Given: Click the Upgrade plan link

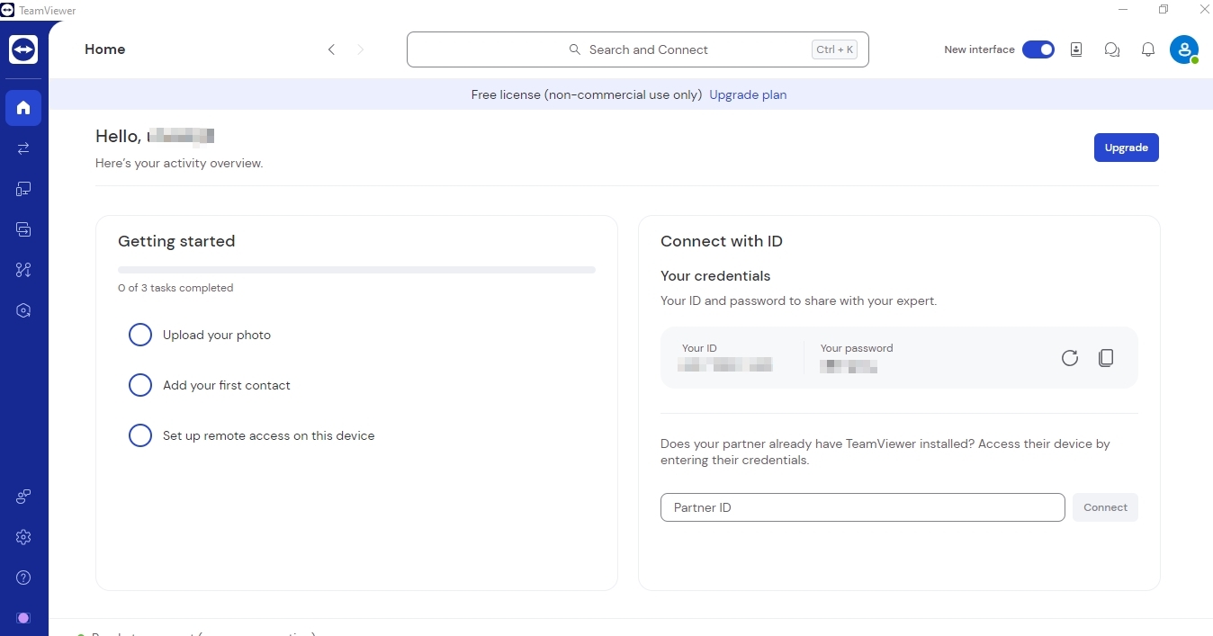Looking at the screenshot, I should coord(748,94).
